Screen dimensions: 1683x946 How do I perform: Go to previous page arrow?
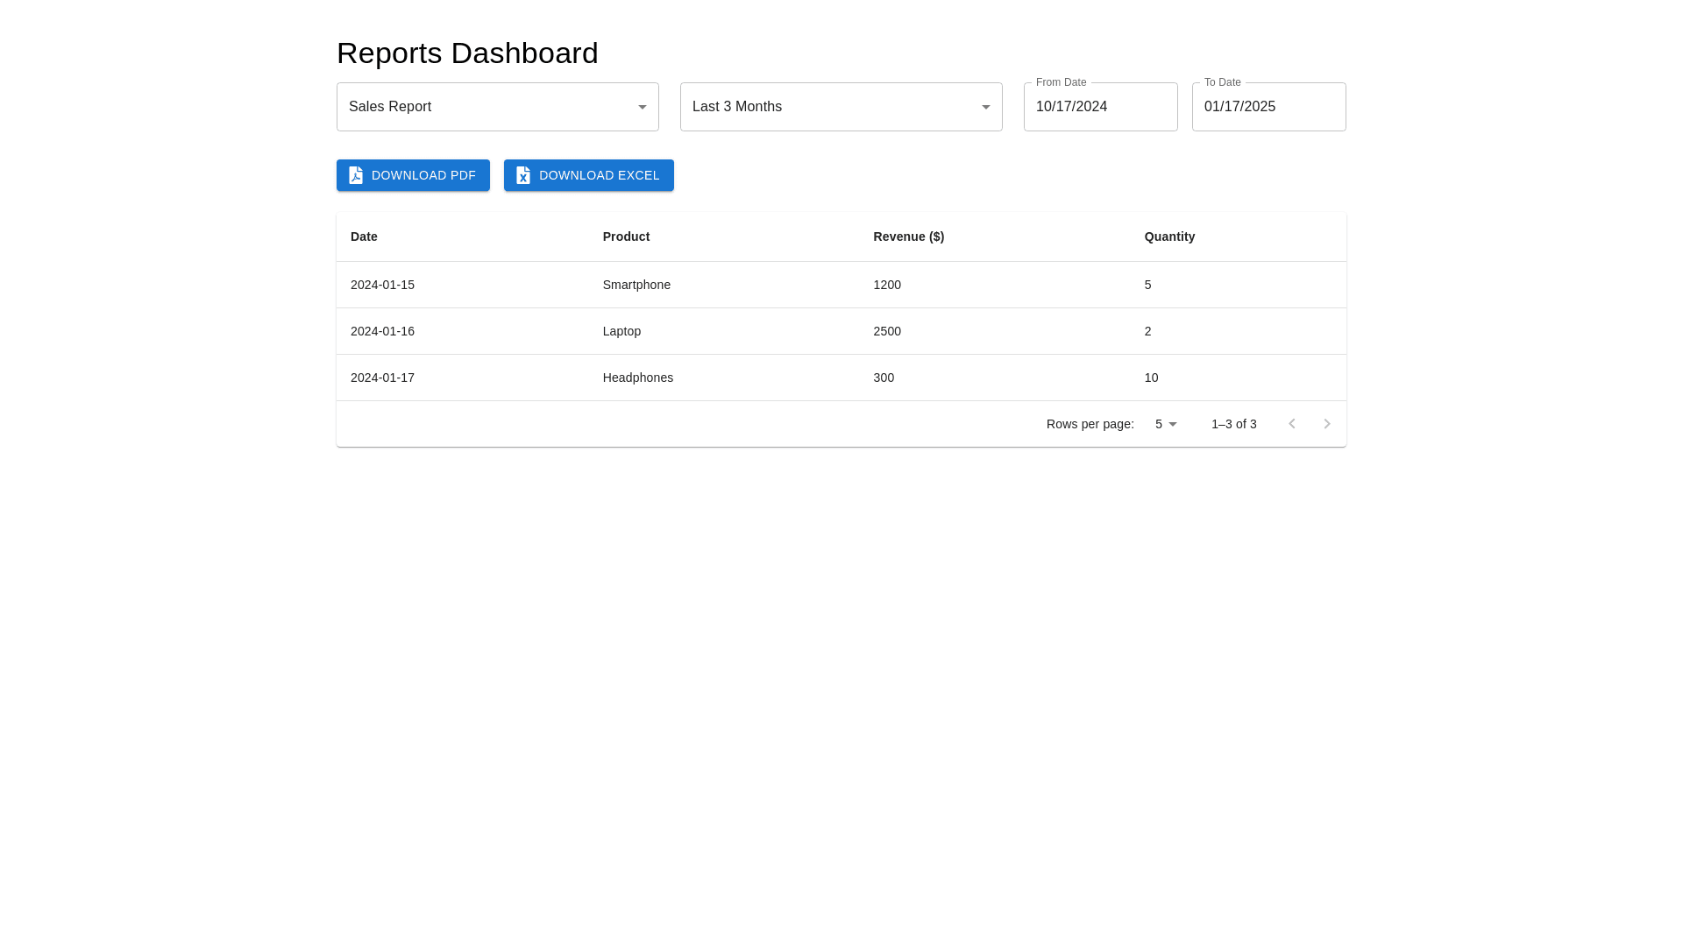1291,424
